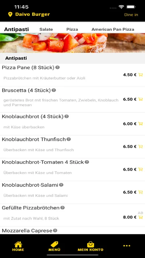Open Mein Konto in the bottom bar
This screenshot has height=258, width=145.
[91, 246]
